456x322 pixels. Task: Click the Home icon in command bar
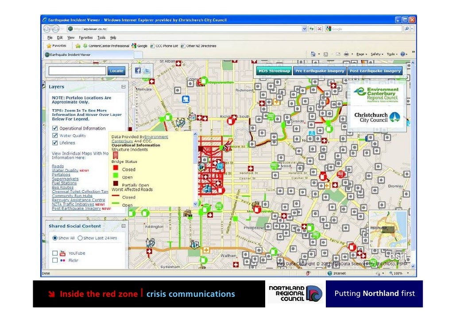(313, 54)
